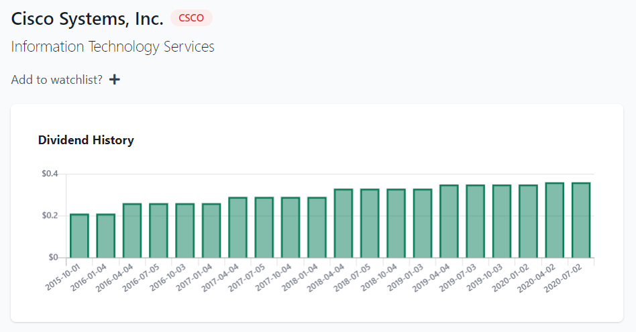Select the 2016-04-04 dividend bar

[131, 231]
